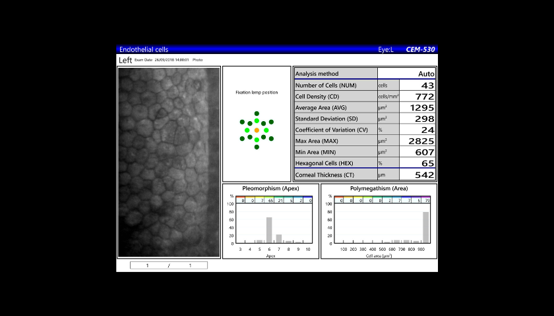The height and width of the screenshot is (316, 554).
Task: Click the tallest bar in Pleomorphism chart
Action: coord(269,230)
